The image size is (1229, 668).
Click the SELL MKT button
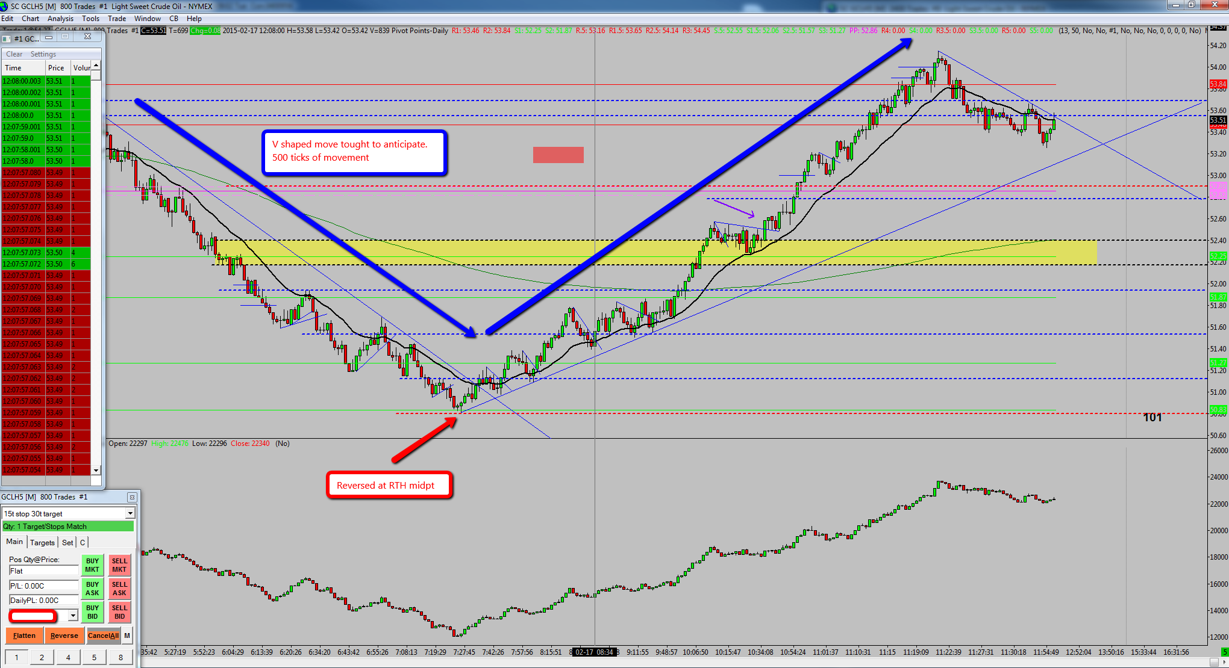(119, 565)
